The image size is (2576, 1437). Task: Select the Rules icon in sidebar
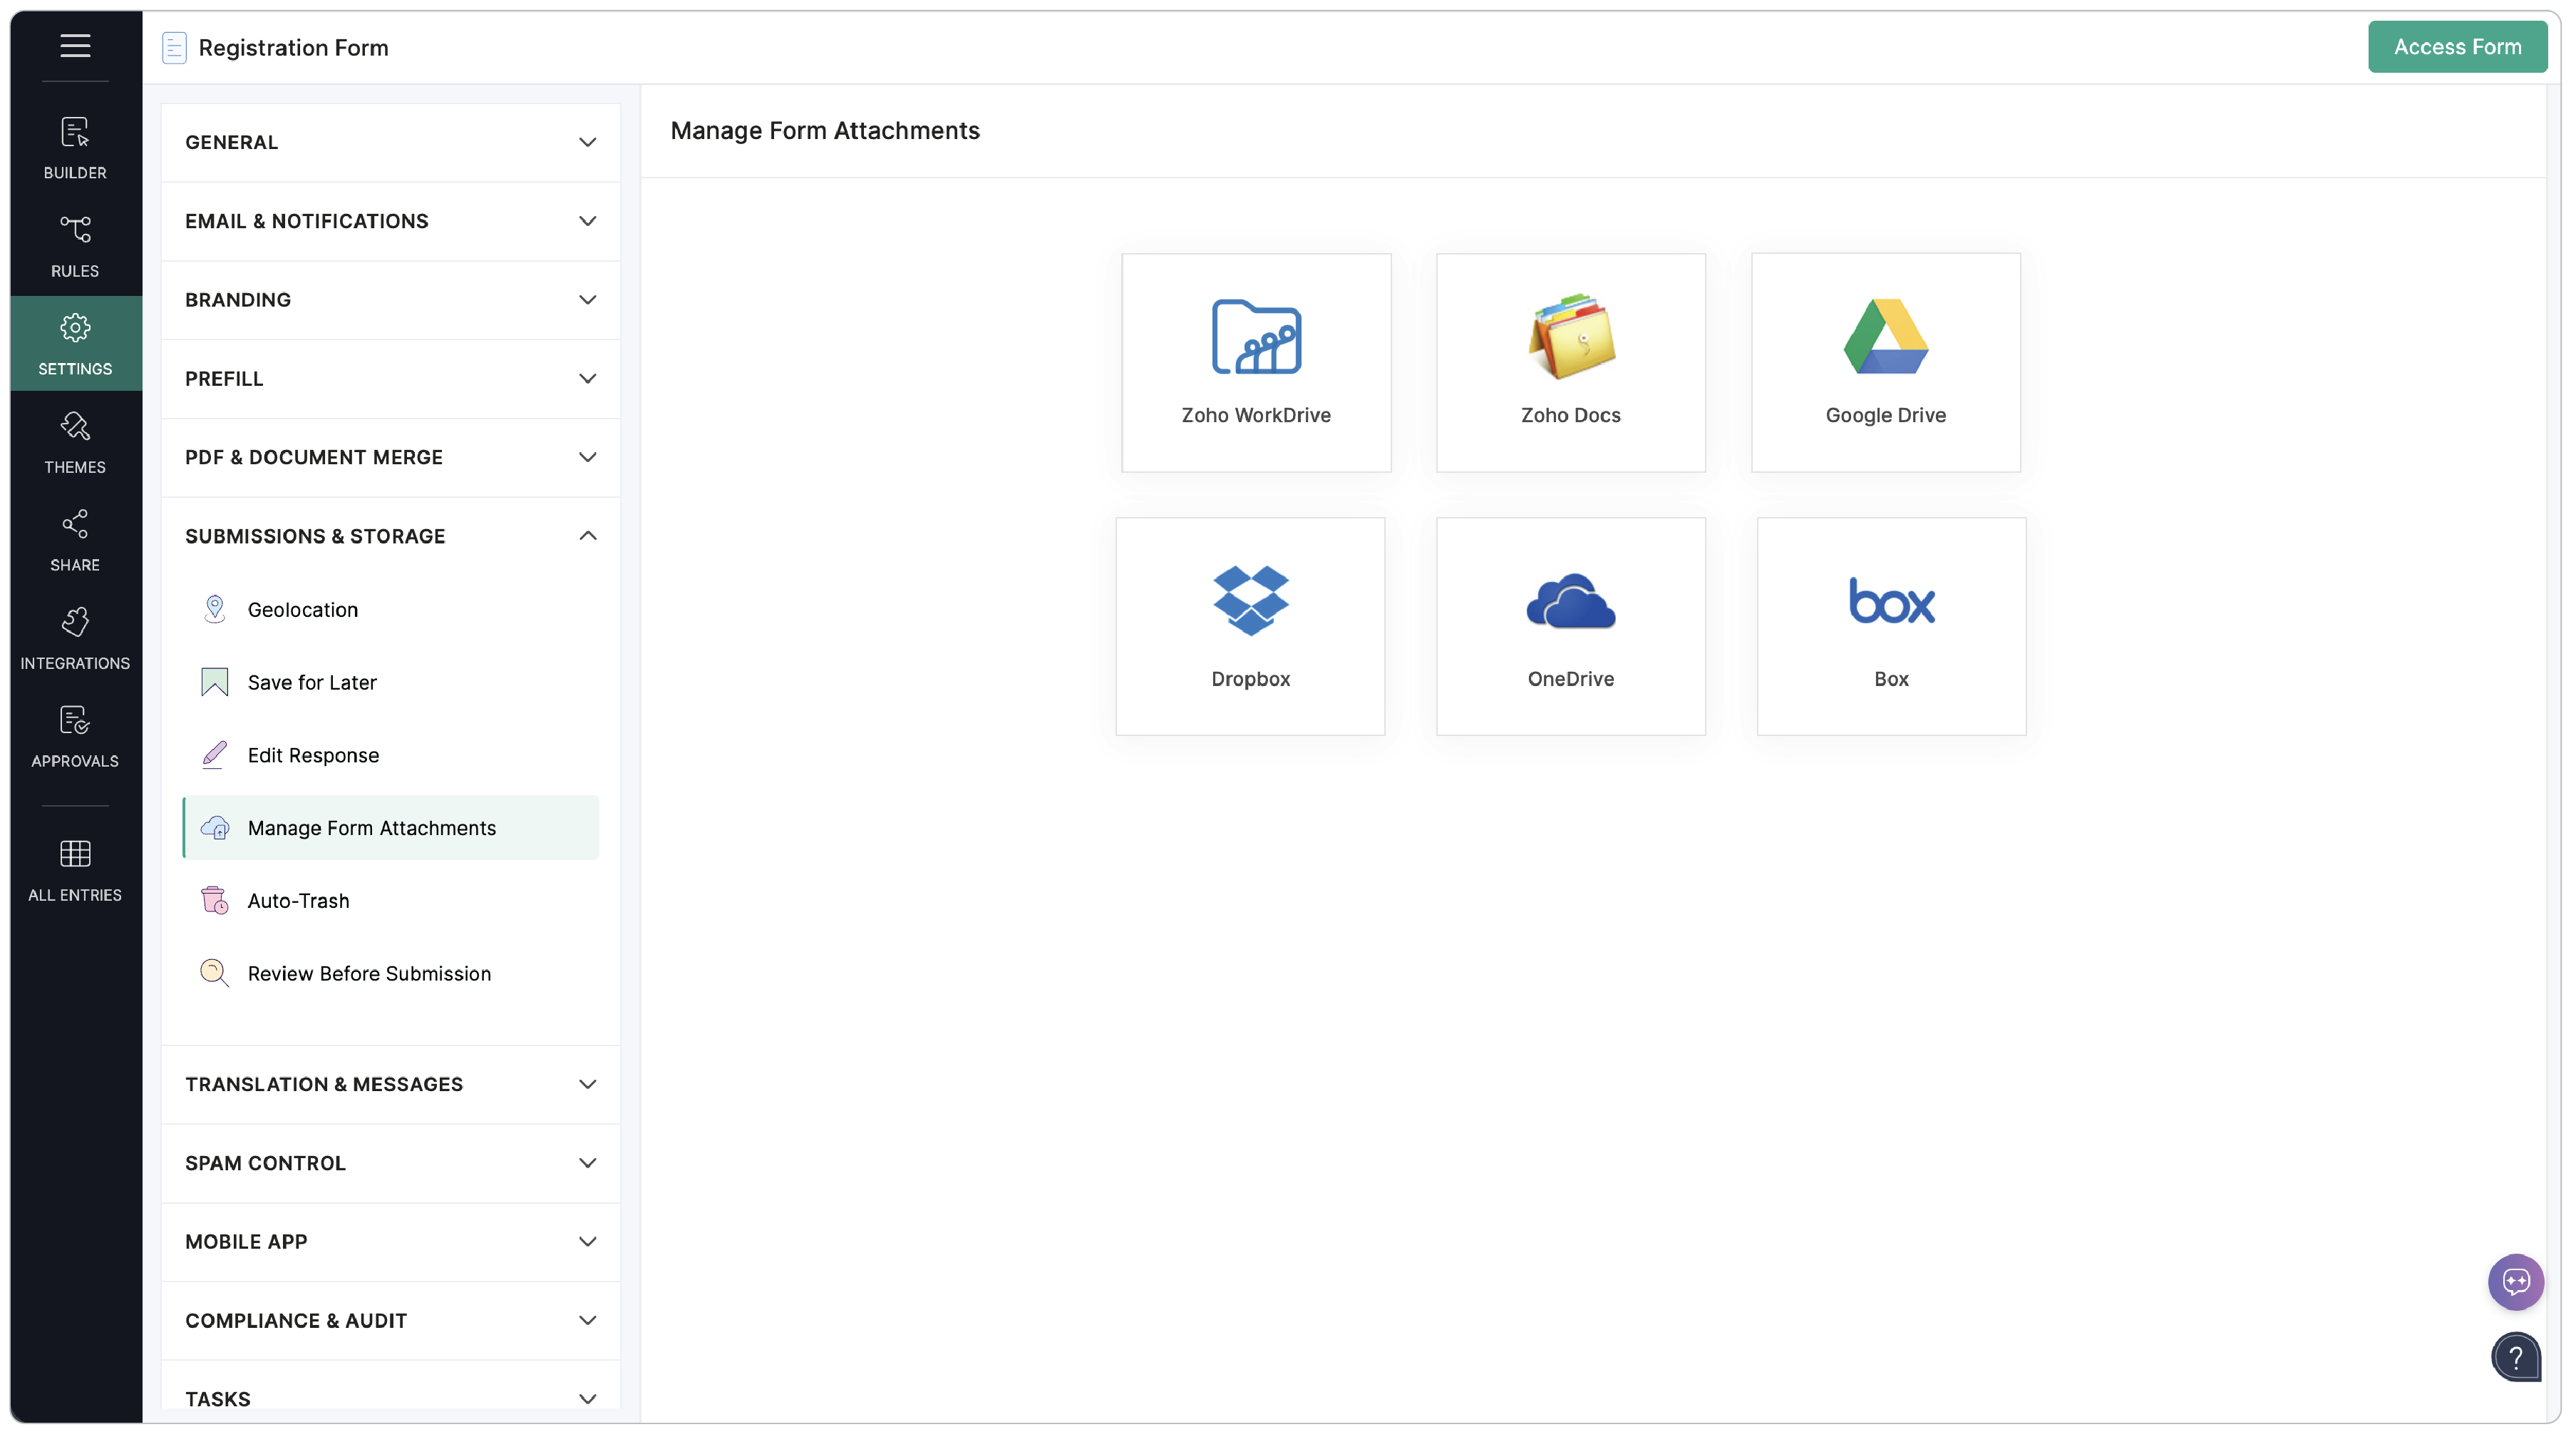pyautogui.click(x=75, y=245)
